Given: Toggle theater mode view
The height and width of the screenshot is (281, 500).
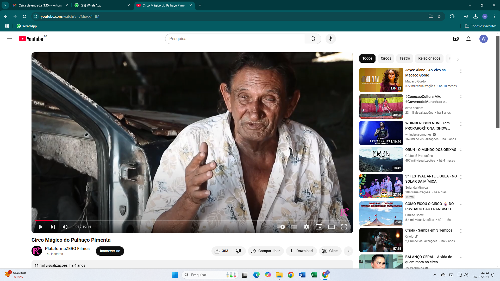Looking at the screenshot, I should 331,227.
